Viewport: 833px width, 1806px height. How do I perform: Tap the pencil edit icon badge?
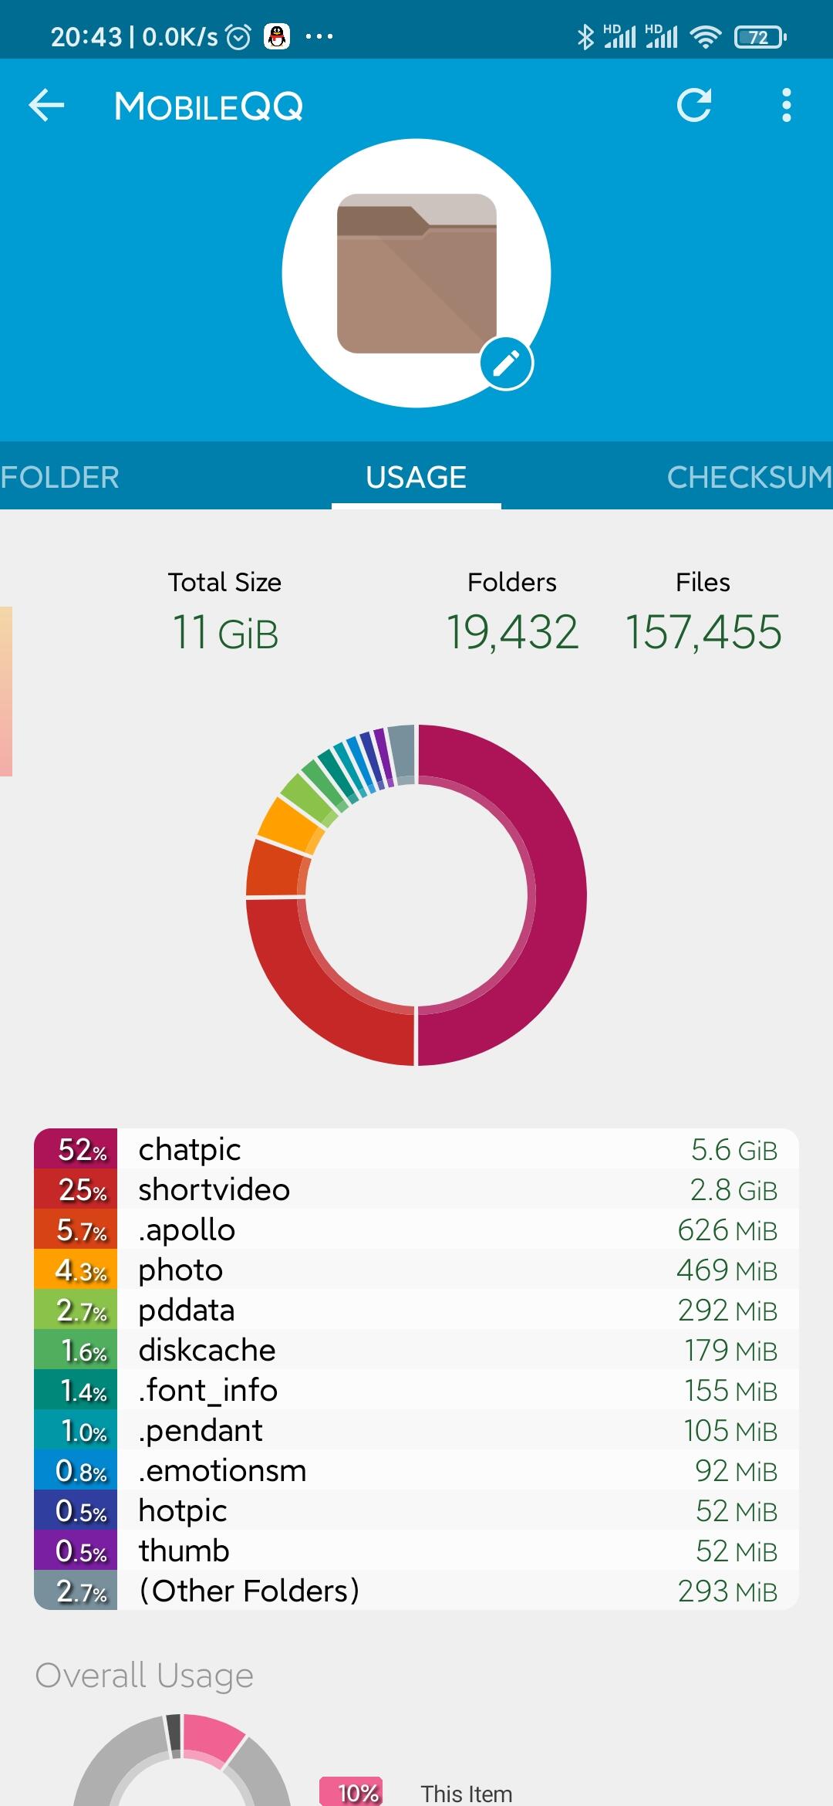(506, 364)
